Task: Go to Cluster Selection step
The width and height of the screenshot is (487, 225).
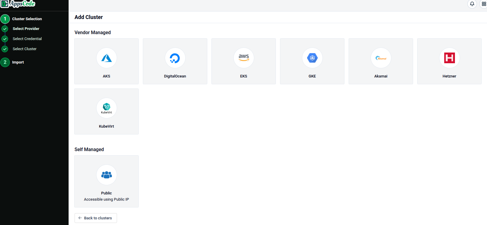Action: point(27,19)
